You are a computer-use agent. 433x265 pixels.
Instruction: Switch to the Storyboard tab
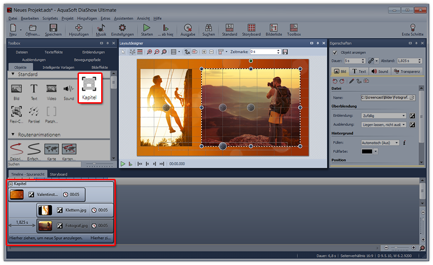click(x=59, y=174)
